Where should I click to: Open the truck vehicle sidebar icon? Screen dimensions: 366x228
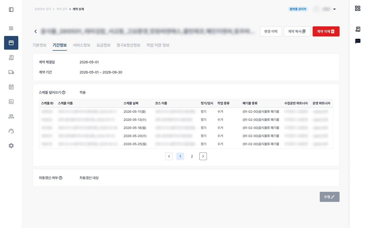click(11, 72)
